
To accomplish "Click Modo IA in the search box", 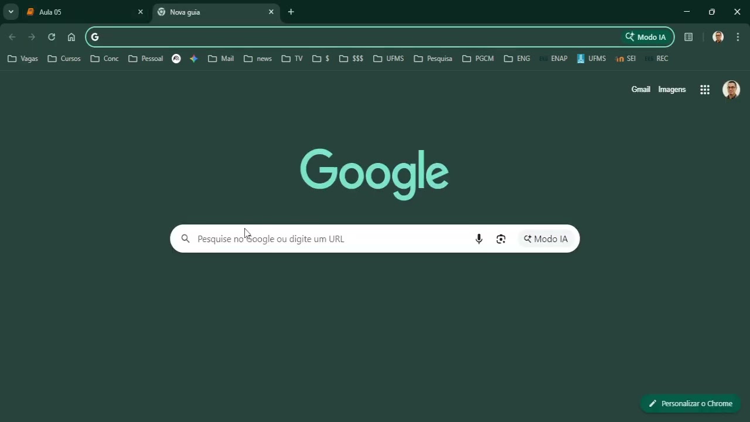I will pyautogui.click(x=546, y=239).
